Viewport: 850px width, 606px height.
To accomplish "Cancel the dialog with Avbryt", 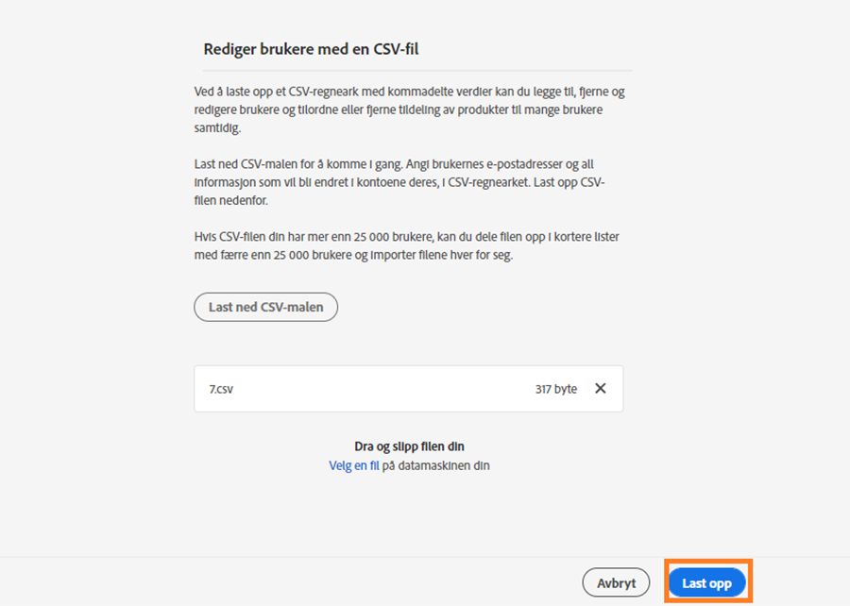I will [x=616, y=583].
